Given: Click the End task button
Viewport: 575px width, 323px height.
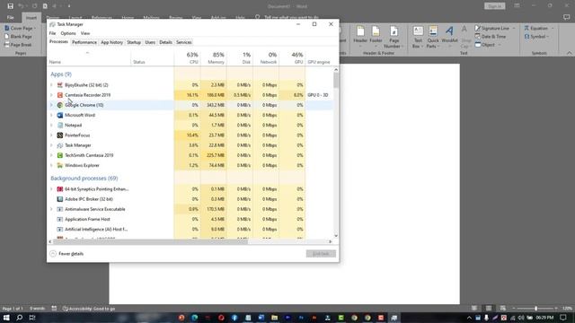Looking at the screenshot, I should pos(321,254).
